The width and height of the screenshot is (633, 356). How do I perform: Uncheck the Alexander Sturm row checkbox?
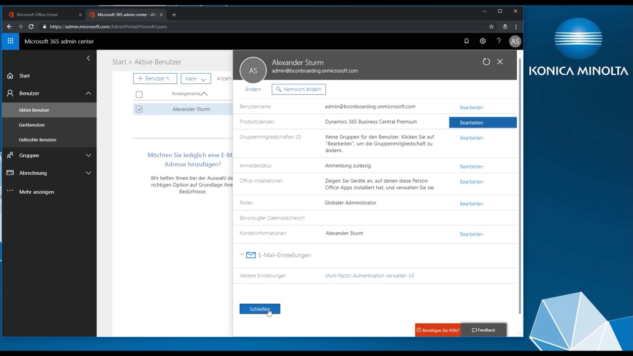point(139,109)
